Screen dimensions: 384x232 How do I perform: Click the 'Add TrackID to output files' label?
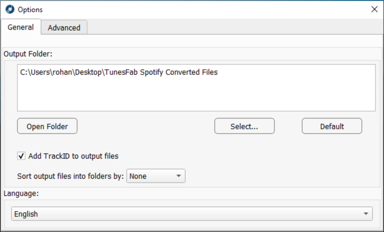click(73, 156)
